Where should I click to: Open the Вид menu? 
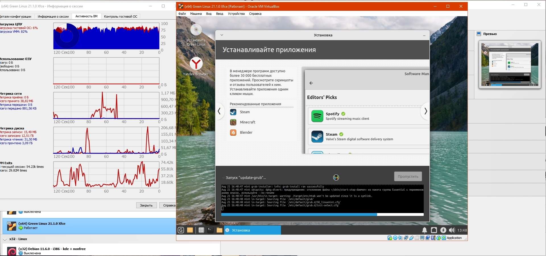point(209,14)
